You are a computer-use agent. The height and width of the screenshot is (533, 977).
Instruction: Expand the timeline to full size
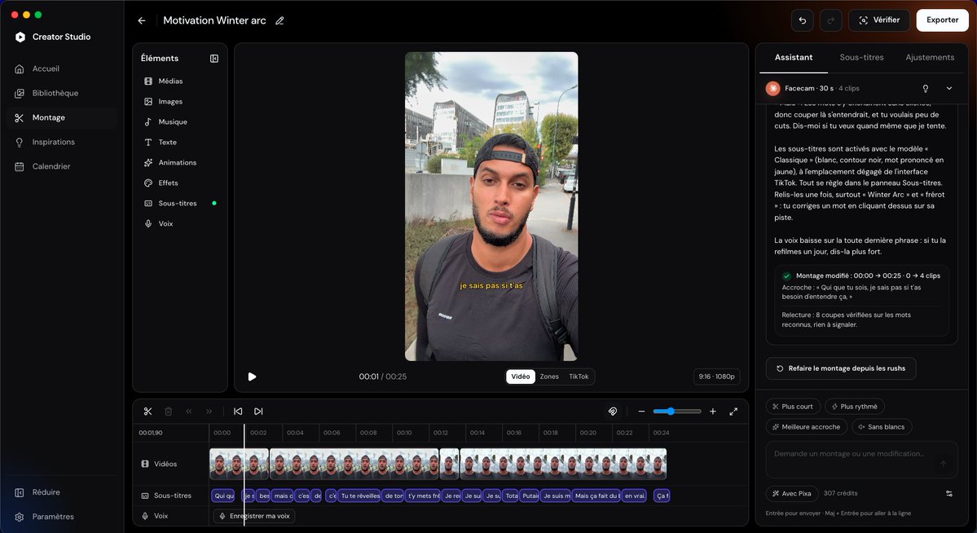point(733,412)
